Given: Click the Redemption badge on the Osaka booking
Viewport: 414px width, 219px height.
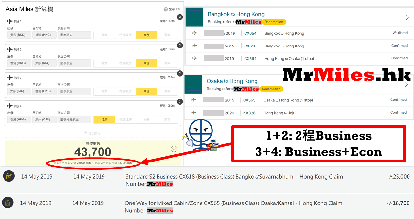Looking at the screenshot, I should tap(271, 89).
